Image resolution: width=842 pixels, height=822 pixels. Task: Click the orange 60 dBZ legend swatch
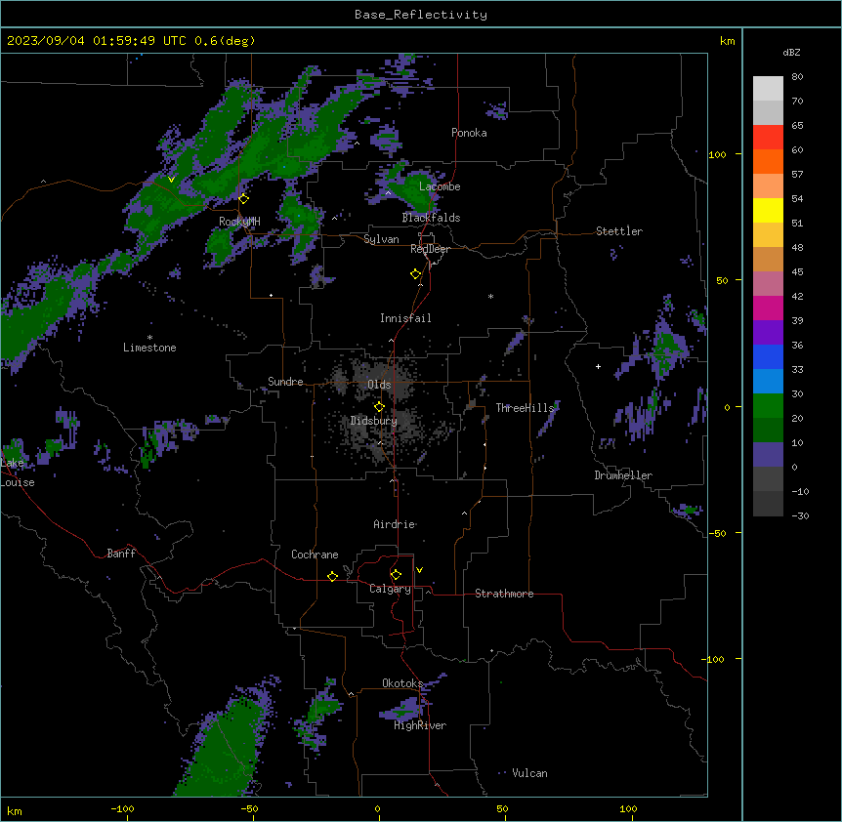(x=768, y=161)
